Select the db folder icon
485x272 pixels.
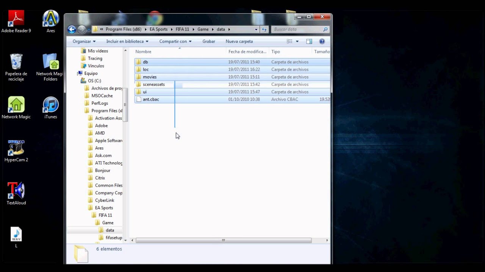(x=138, y=62)
